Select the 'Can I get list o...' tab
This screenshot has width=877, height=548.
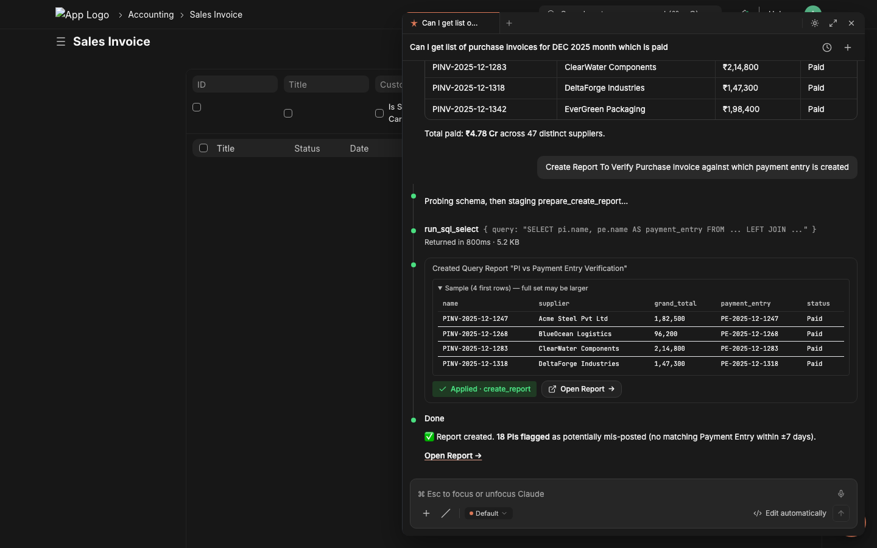451,23
